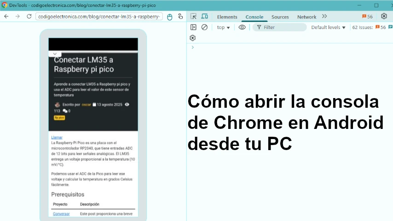Show more DevTools tabs chevron
393x221 pixels.
[x=324, y=16]
